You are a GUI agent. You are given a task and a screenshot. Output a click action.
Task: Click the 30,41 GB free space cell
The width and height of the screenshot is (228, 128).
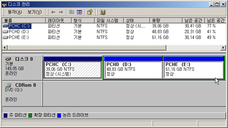click(x=193, y=26)
